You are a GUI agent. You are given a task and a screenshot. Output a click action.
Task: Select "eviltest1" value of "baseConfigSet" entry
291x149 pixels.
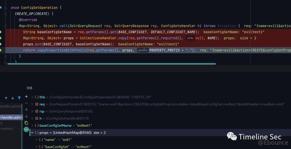pos(84,147)
